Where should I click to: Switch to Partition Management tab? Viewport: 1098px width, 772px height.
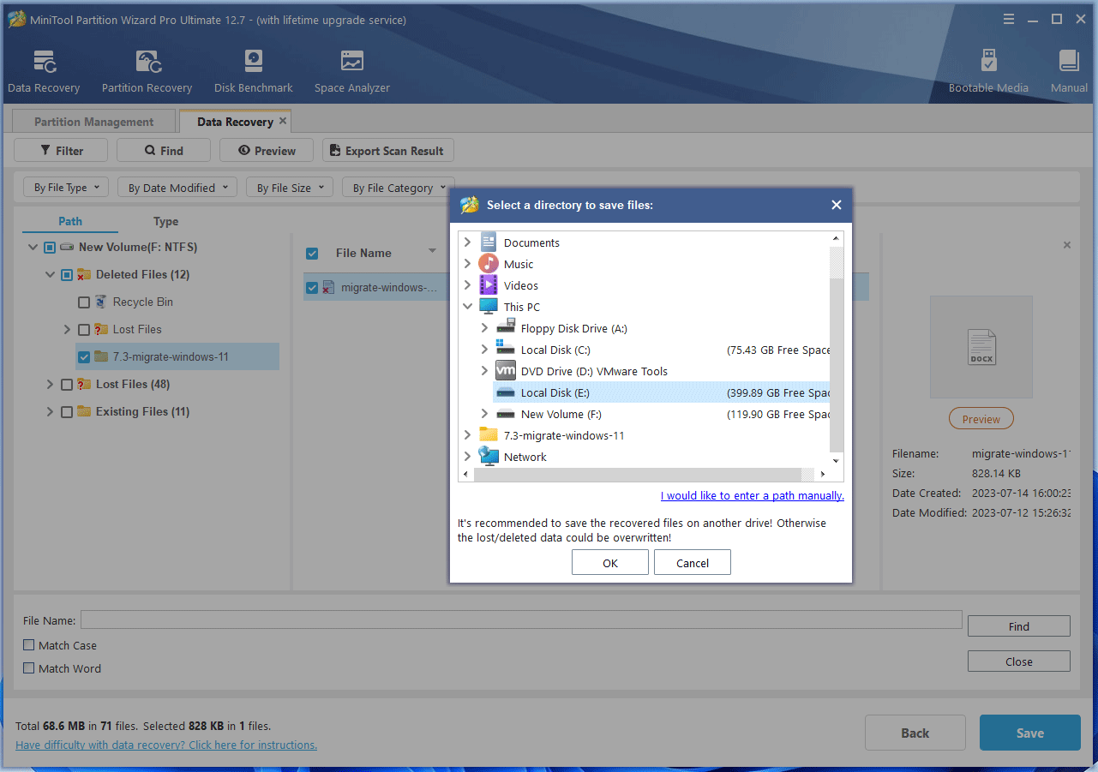[x=94, y=122]
